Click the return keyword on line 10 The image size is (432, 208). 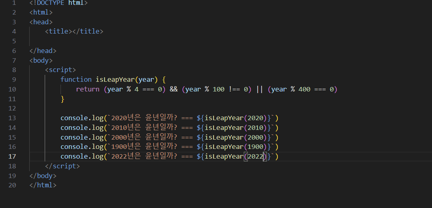pyautogui.click(x=88, y=89)
